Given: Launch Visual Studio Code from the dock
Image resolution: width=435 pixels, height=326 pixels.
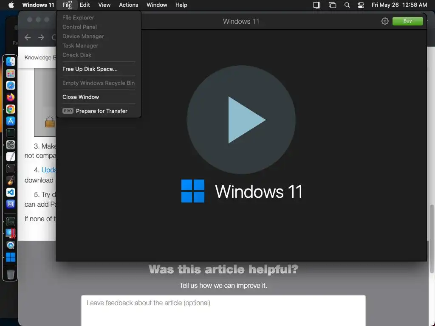Looking at the screenshot, I should point(11,192).
